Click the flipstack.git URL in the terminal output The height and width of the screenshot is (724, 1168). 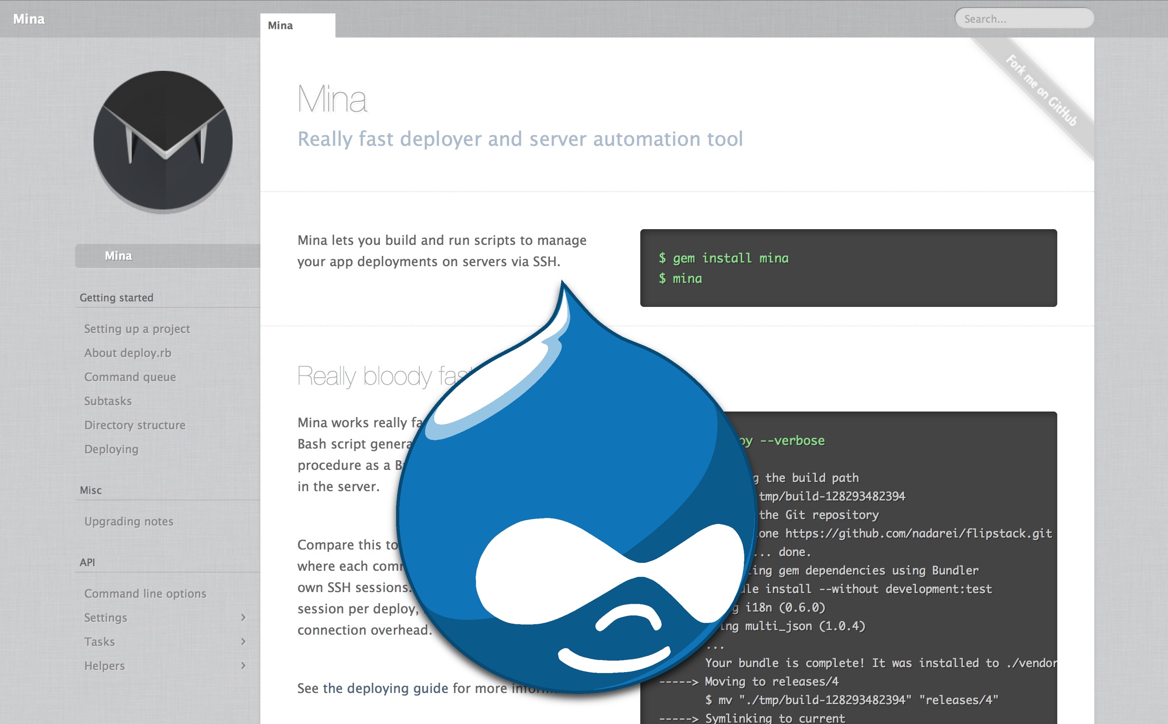pos(918,533)
